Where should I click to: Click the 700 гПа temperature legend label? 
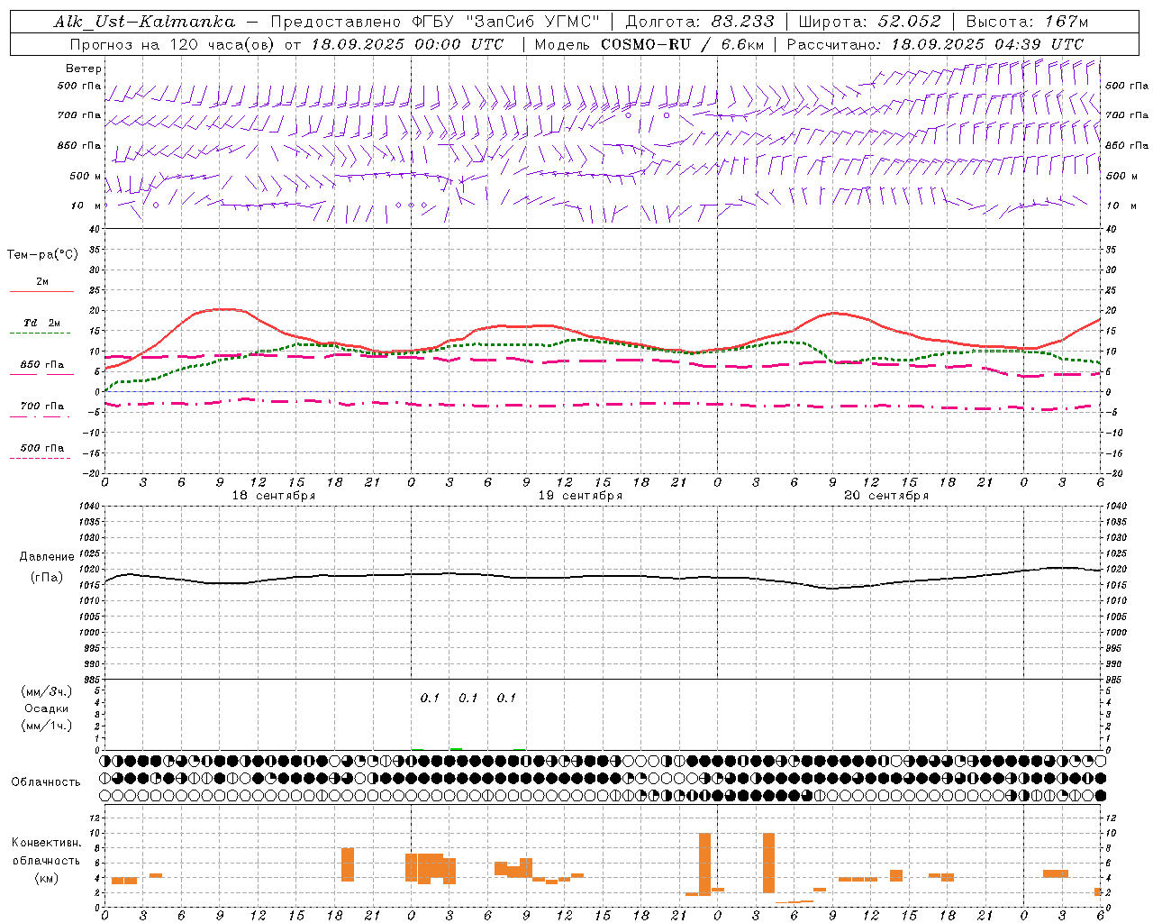[42, 407]
